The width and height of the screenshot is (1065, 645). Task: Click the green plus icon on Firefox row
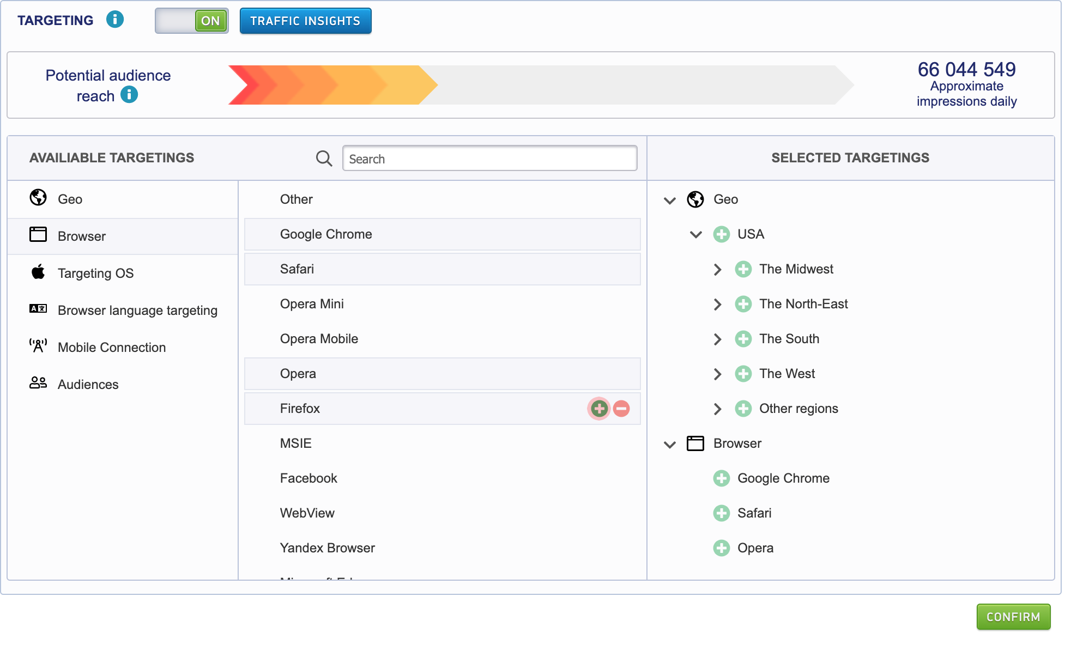599,409
